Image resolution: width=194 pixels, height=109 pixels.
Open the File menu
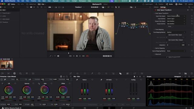coord(18,1)
